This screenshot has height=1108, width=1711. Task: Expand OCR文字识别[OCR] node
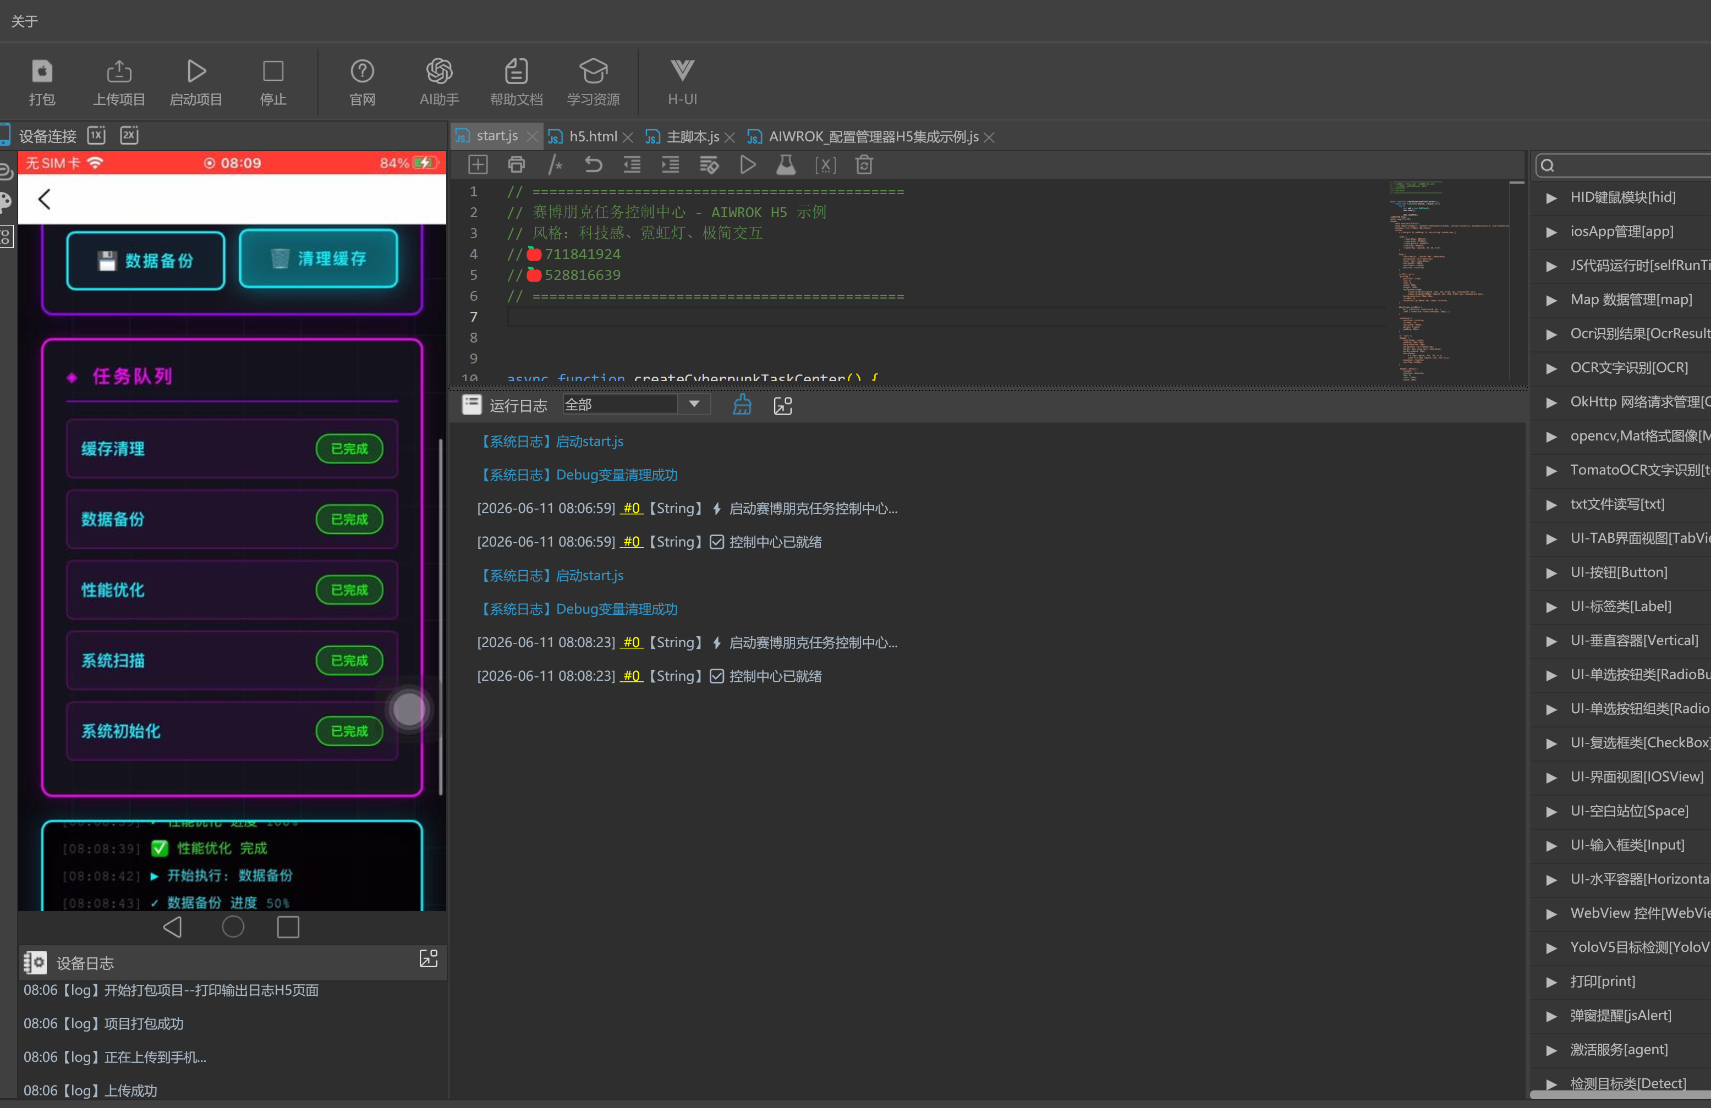[1551, 368]
